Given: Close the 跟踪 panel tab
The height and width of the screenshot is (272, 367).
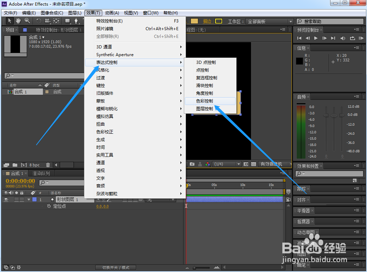Looking at the screenshot, I should coord(308,188).
